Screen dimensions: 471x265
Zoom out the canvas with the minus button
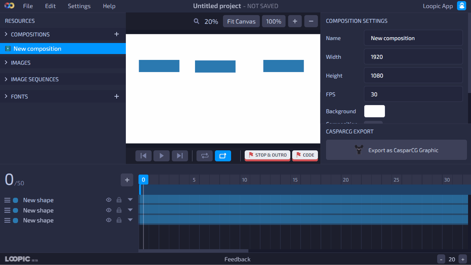pyautogui.click(x=311, y=21)
